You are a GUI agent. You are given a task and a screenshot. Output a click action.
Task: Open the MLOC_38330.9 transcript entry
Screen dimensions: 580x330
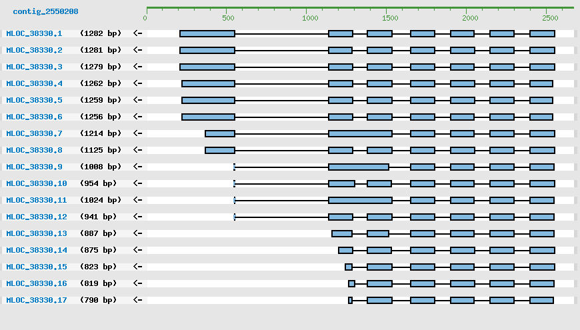[x=34, y=167]
